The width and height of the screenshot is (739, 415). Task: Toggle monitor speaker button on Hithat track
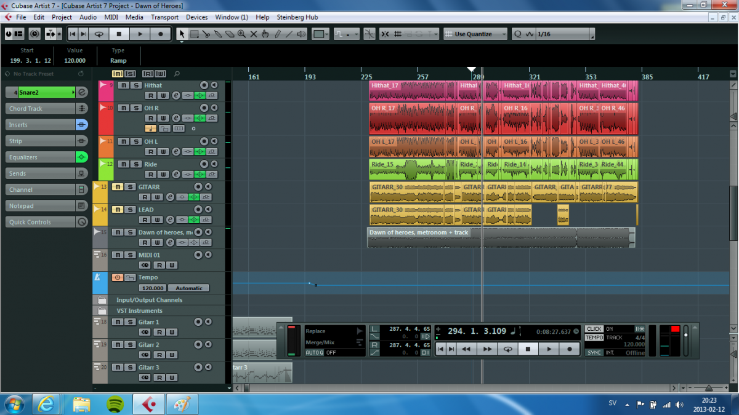[x=214, y=85]
